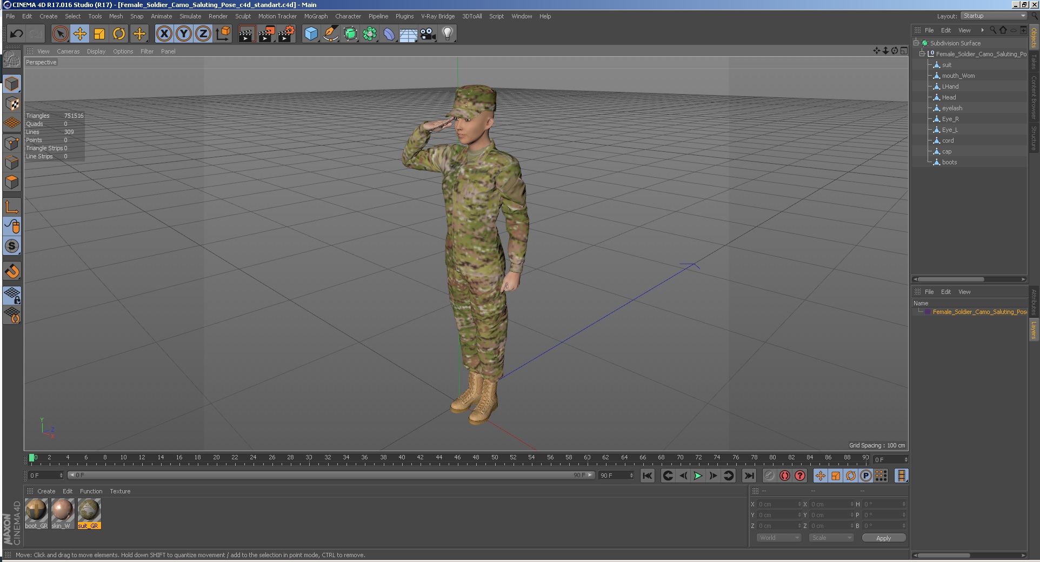Toggle position keyframe recording icon
This screenshot has height=562, width=1040.
(x=821, y=476)
